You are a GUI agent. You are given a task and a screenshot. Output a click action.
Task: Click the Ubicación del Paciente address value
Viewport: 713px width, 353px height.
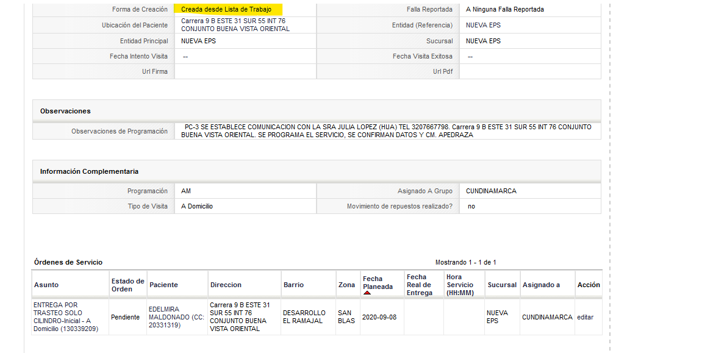point(235,25)
